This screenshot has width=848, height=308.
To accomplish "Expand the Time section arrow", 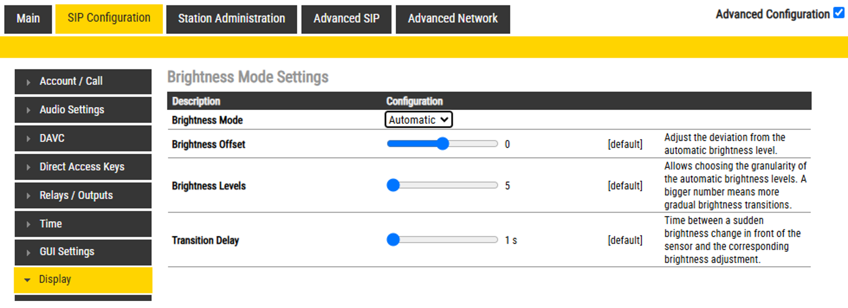I will coord(28,224).
